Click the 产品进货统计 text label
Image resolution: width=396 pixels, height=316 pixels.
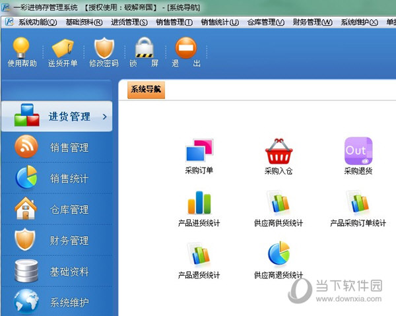pyautogui.click(x=199, y=223)
